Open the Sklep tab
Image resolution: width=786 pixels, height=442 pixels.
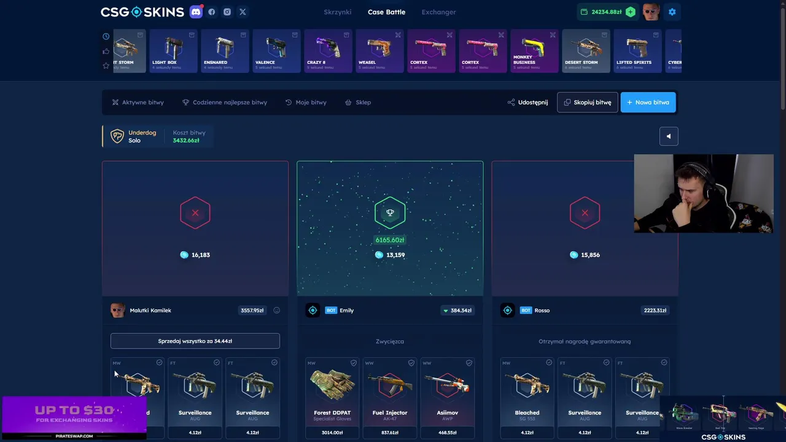(358, 103)
